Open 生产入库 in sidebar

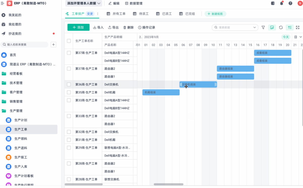pos(20,167)
